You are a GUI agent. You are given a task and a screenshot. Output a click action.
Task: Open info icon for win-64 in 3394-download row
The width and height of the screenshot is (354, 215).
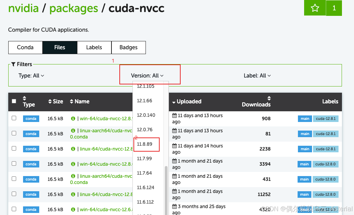pyautogui.click(x=73, y=164)
